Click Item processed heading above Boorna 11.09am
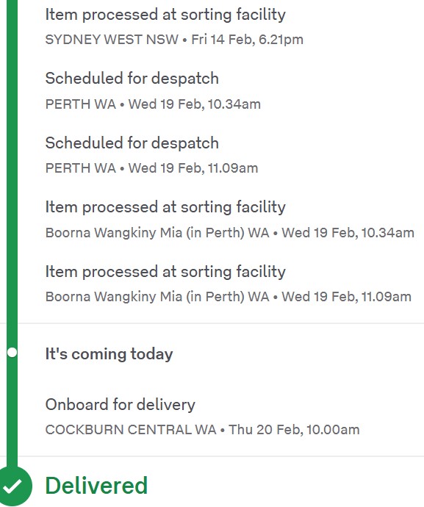The width and height of the screenshot is (424, 507). click(165, 272)
